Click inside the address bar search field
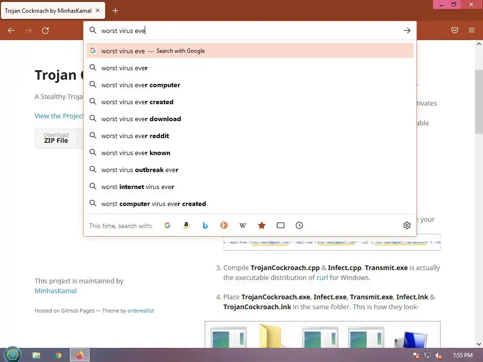The image size is (483, 362). pos(251,31)
